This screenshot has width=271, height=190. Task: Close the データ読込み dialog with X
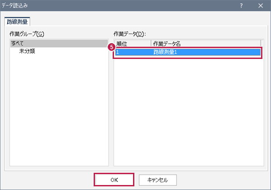coord(261,6)
